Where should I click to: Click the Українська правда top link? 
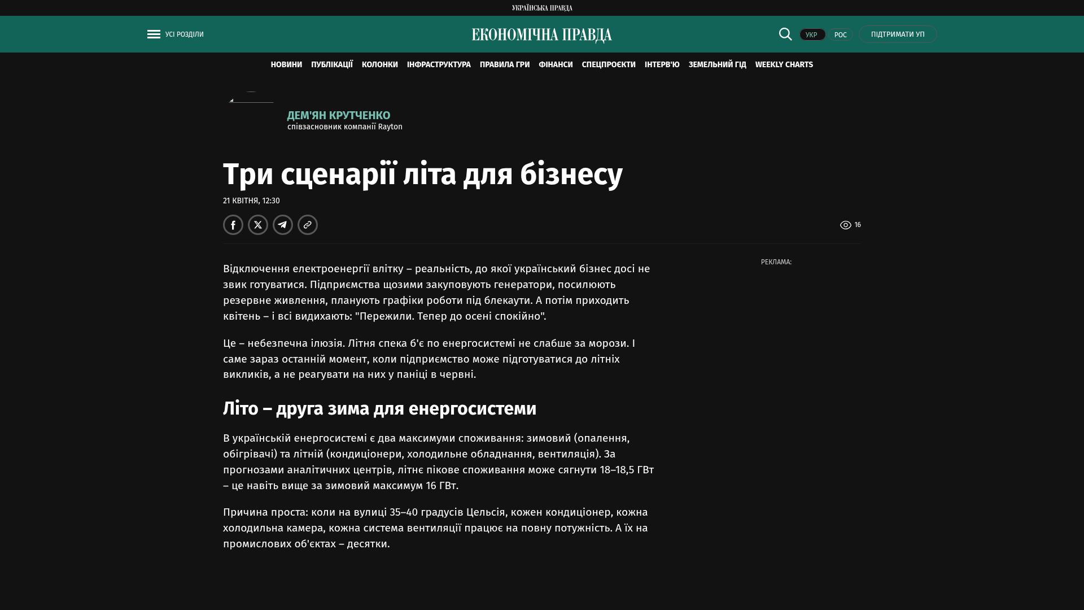(541, 8)
